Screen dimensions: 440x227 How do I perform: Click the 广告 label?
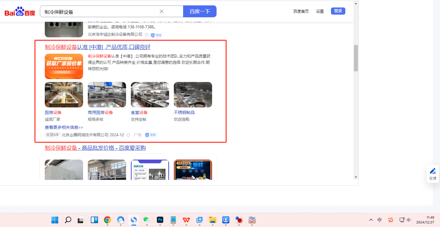coord(138,135)
